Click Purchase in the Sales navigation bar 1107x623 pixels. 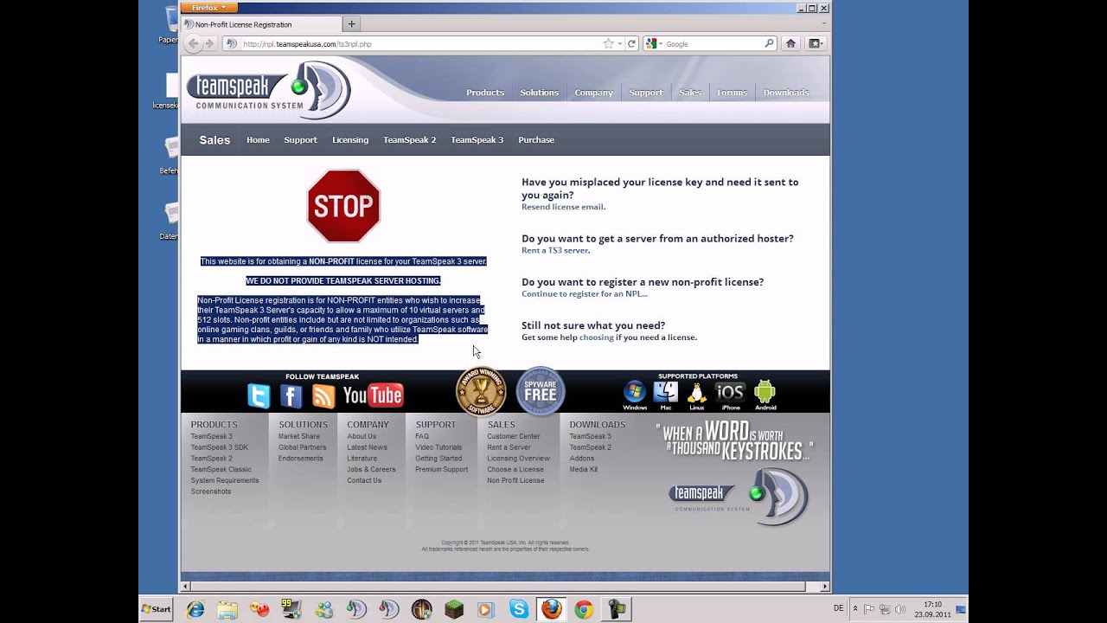(536, 140)
